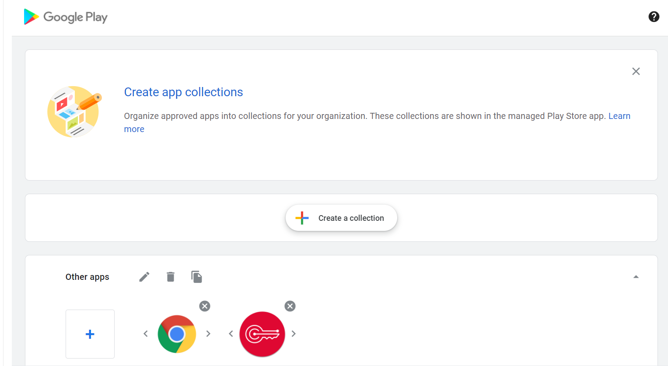Click the copy icon beside Other apps
This screenshot has width=668, height=366.
click(x=196, y=277)
